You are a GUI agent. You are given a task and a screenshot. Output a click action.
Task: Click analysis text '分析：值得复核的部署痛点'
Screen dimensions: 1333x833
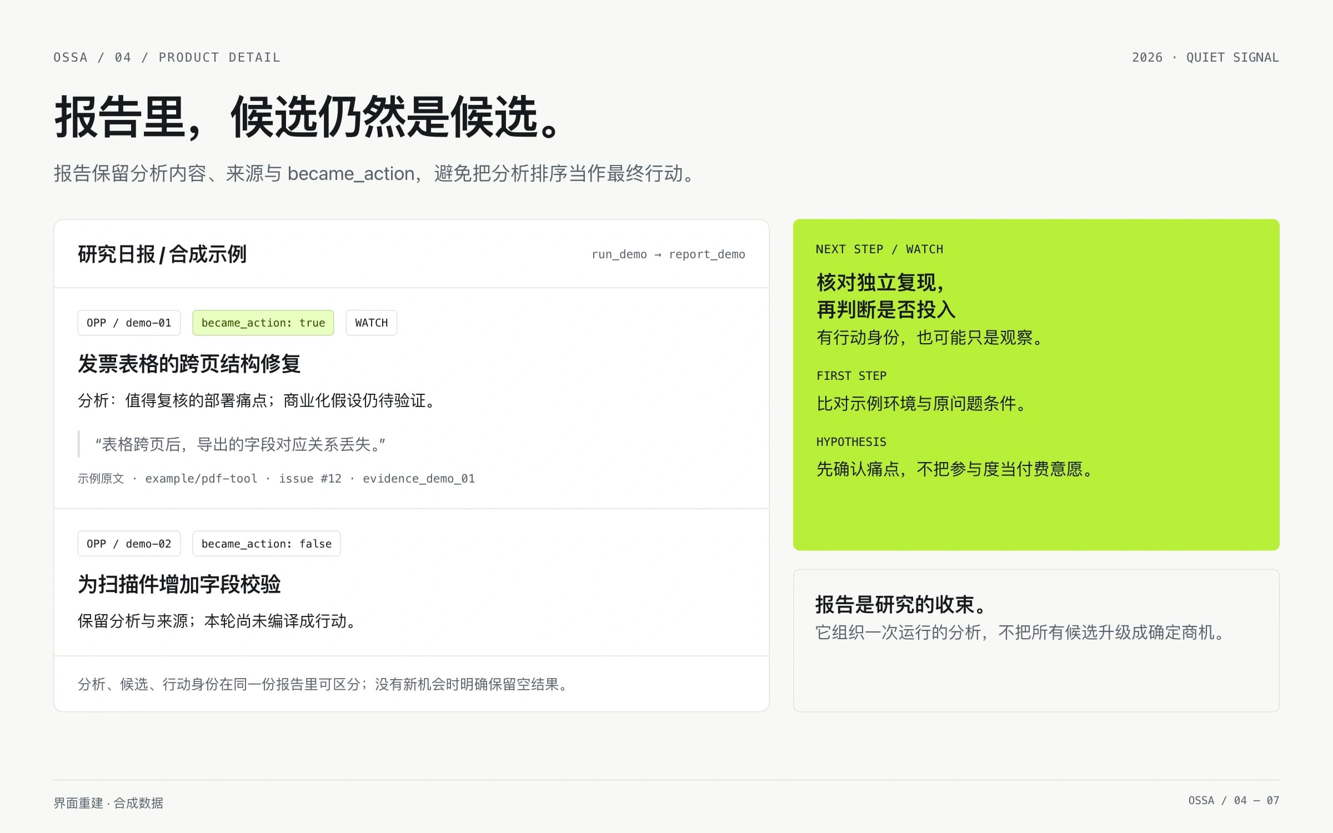[173, 400]
